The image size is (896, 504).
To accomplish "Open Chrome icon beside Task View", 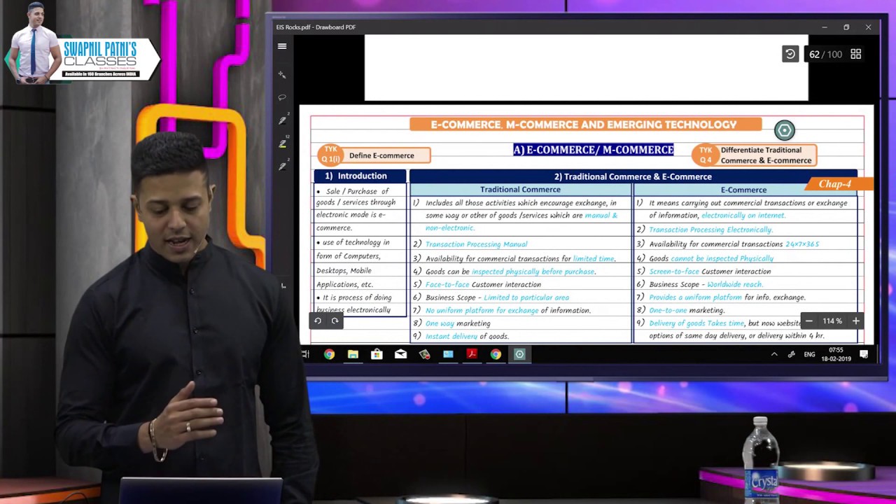I will [329, 354].
